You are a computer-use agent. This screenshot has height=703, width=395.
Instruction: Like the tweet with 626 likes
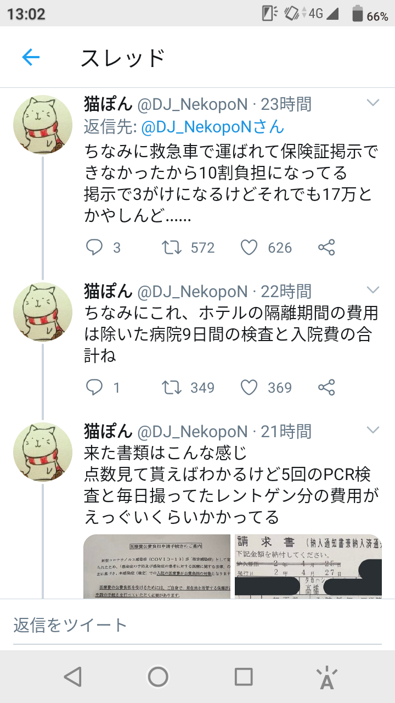coord(249,248)
